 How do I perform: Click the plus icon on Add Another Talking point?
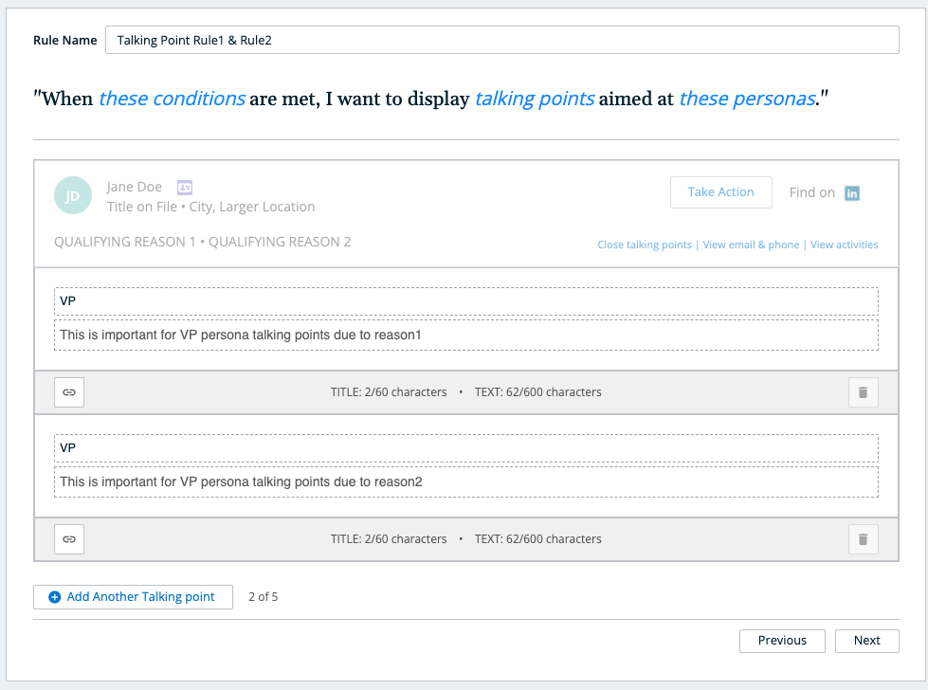point(54,597)
